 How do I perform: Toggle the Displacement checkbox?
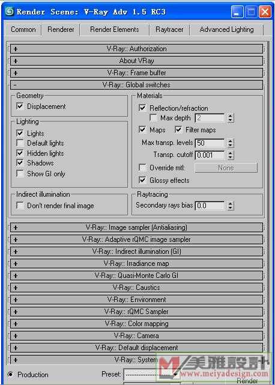pyautogui.click(x=20, y=106)
